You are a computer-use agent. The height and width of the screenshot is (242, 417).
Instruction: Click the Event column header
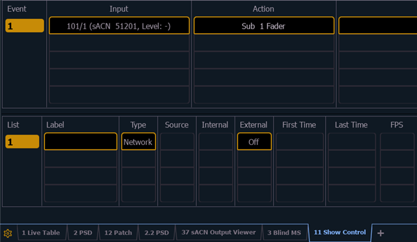coord(16,9)
